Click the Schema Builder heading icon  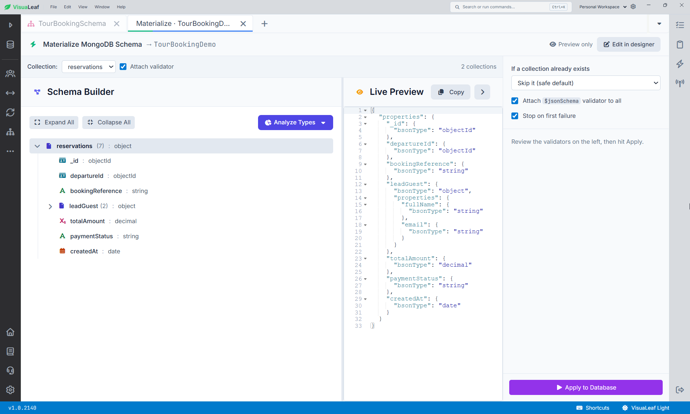click(x=37, y=92)
